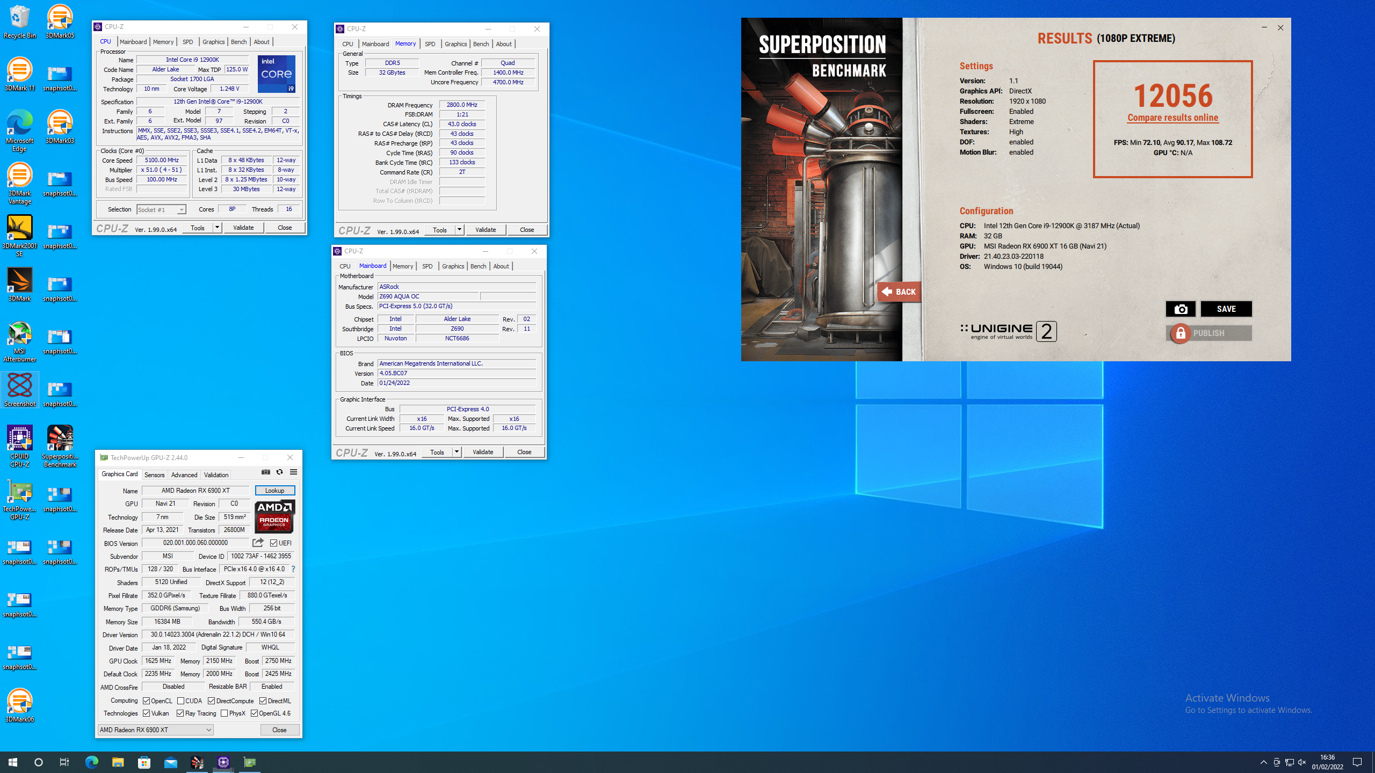Open 3DMark 11 desktop shortcut
Image resolution: width=1375 pixels, height=773 pixels.
point(20,74)
